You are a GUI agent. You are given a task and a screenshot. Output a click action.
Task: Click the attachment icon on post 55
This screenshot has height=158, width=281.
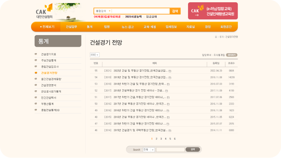pos(170,71)
